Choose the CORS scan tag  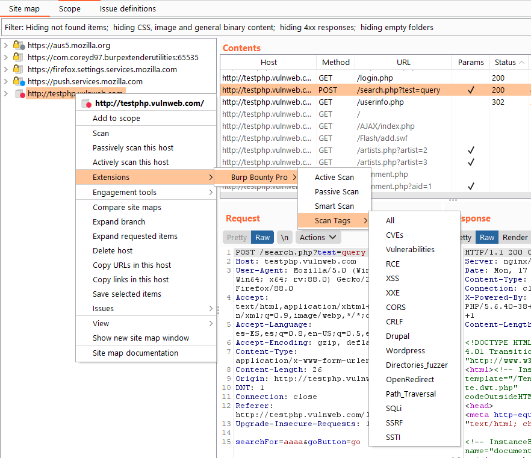tap(414, 308)
